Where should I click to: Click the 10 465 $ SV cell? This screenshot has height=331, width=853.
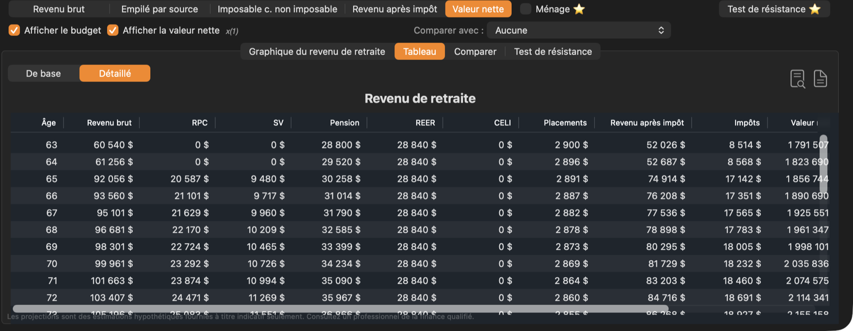pyautogui.click(x=266, y=246)
